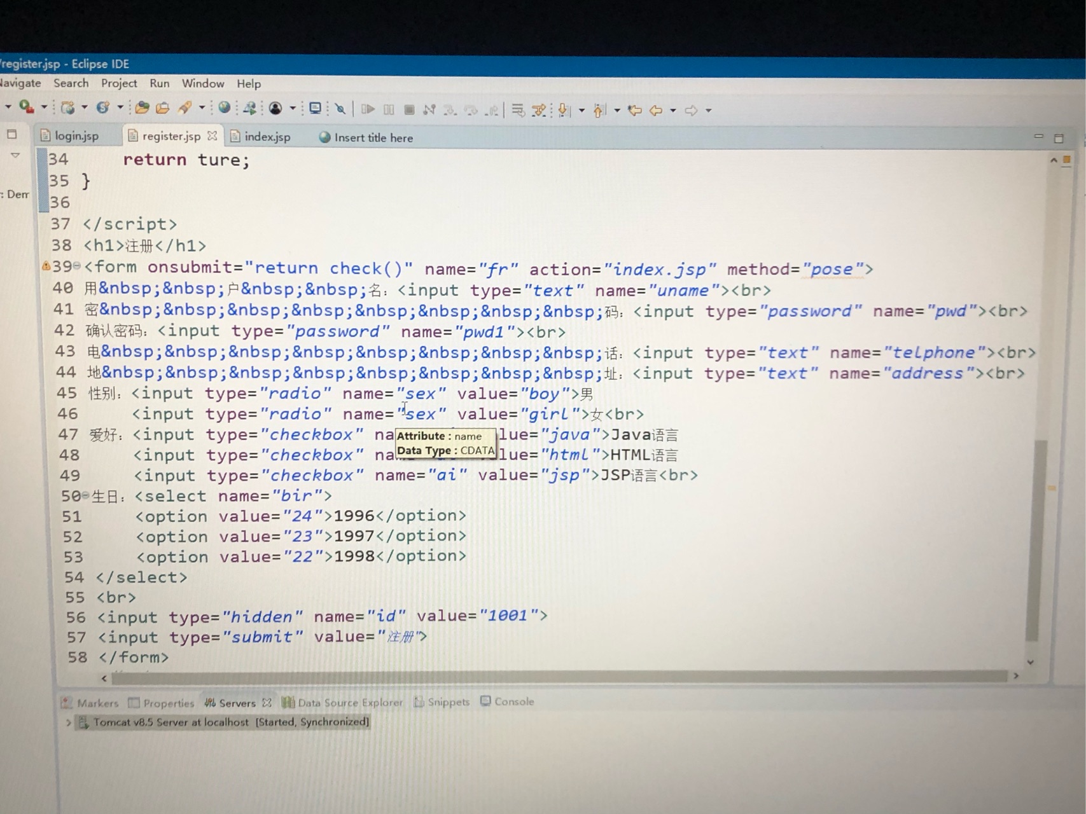1086x814 pixels.
Task: Open the Back navigation history dropdown
Action: (672, 111)
